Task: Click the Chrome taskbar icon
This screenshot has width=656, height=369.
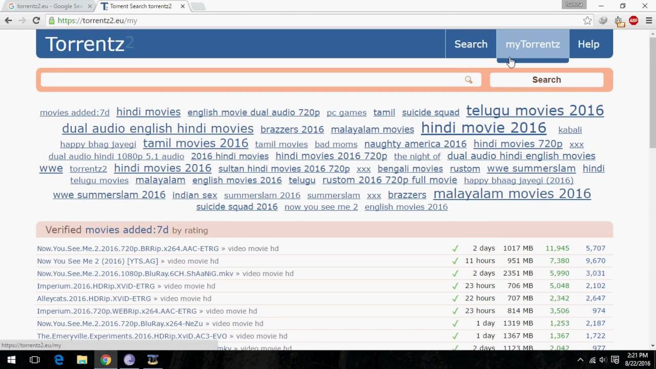Action: click(106, 360)
